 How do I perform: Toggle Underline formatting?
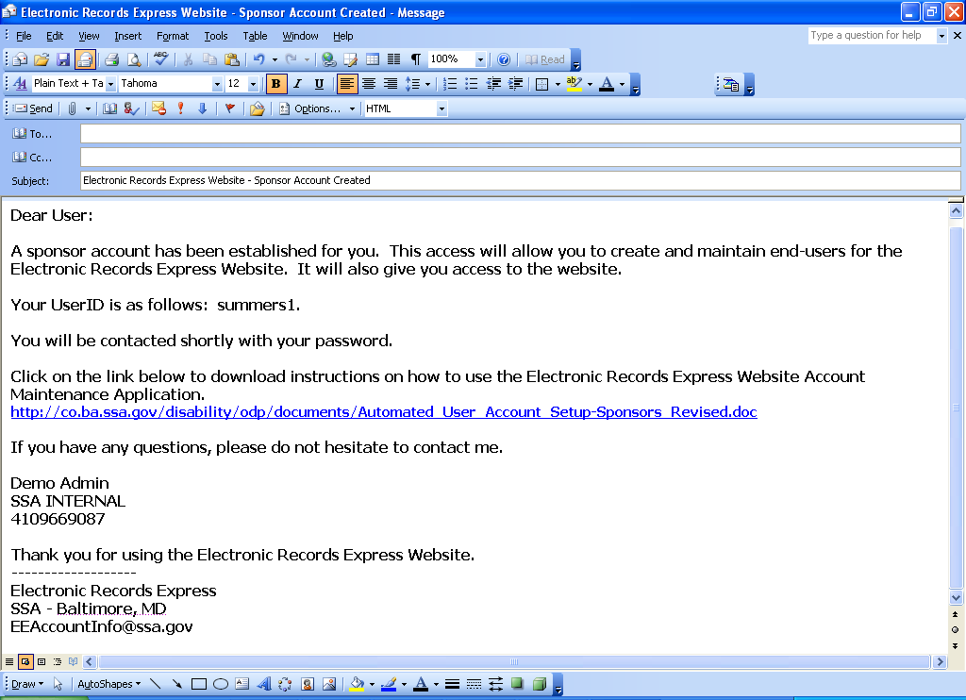[319, 84]
